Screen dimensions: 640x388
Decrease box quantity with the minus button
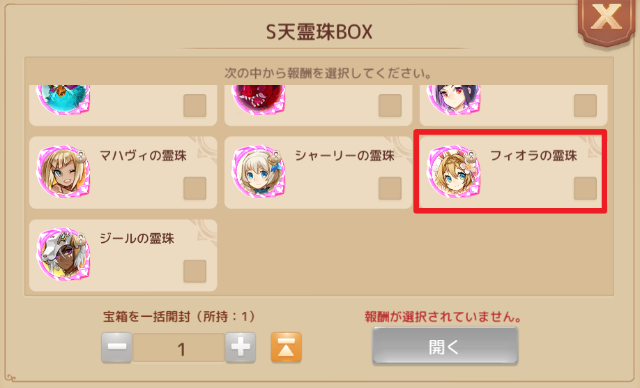click(116, 348)
